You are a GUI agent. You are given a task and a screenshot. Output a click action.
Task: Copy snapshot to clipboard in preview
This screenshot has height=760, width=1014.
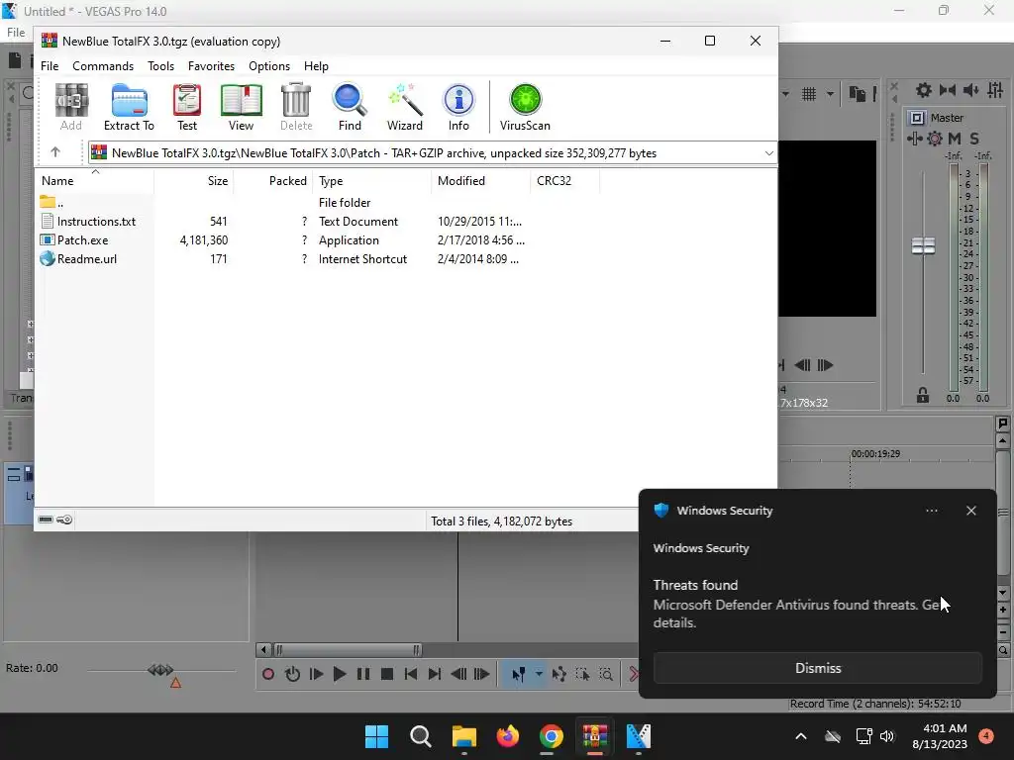(x=857, y=94)
